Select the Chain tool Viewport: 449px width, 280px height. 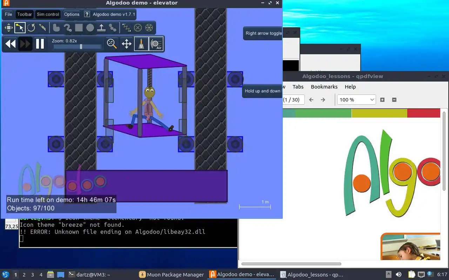113,28
